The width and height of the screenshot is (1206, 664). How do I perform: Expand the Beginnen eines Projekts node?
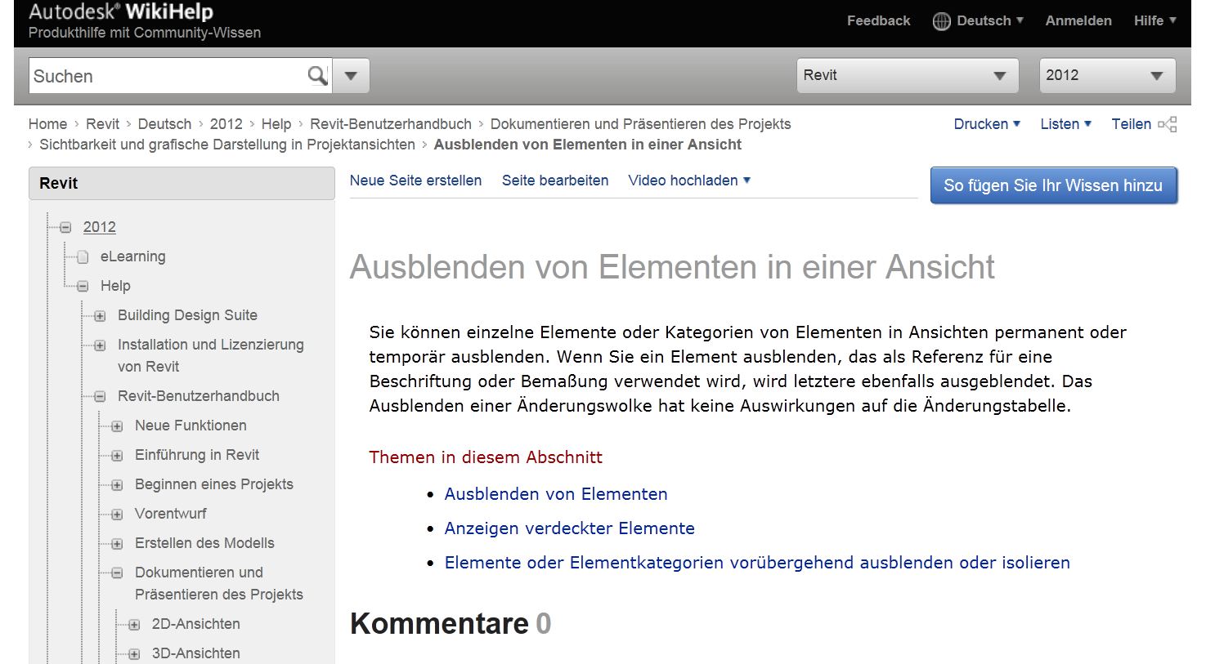[x=117, y=485]
